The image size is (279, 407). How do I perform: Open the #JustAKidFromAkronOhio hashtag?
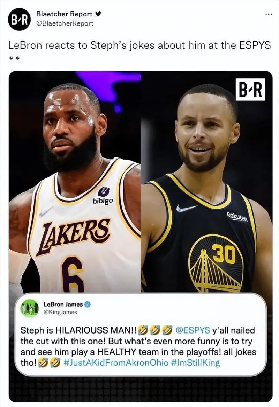(115, 363)
